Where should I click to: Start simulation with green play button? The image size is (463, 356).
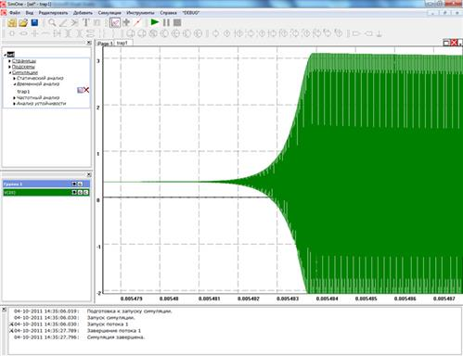click(x=155, y=22)
